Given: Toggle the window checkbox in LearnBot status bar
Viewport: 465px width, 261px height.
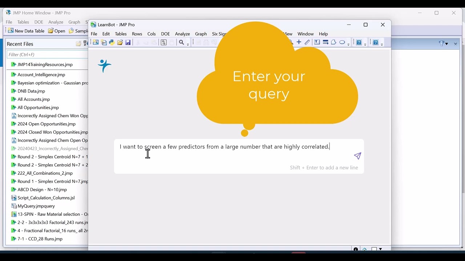Looking at the screenshot, I should click(x=374, y=249).
